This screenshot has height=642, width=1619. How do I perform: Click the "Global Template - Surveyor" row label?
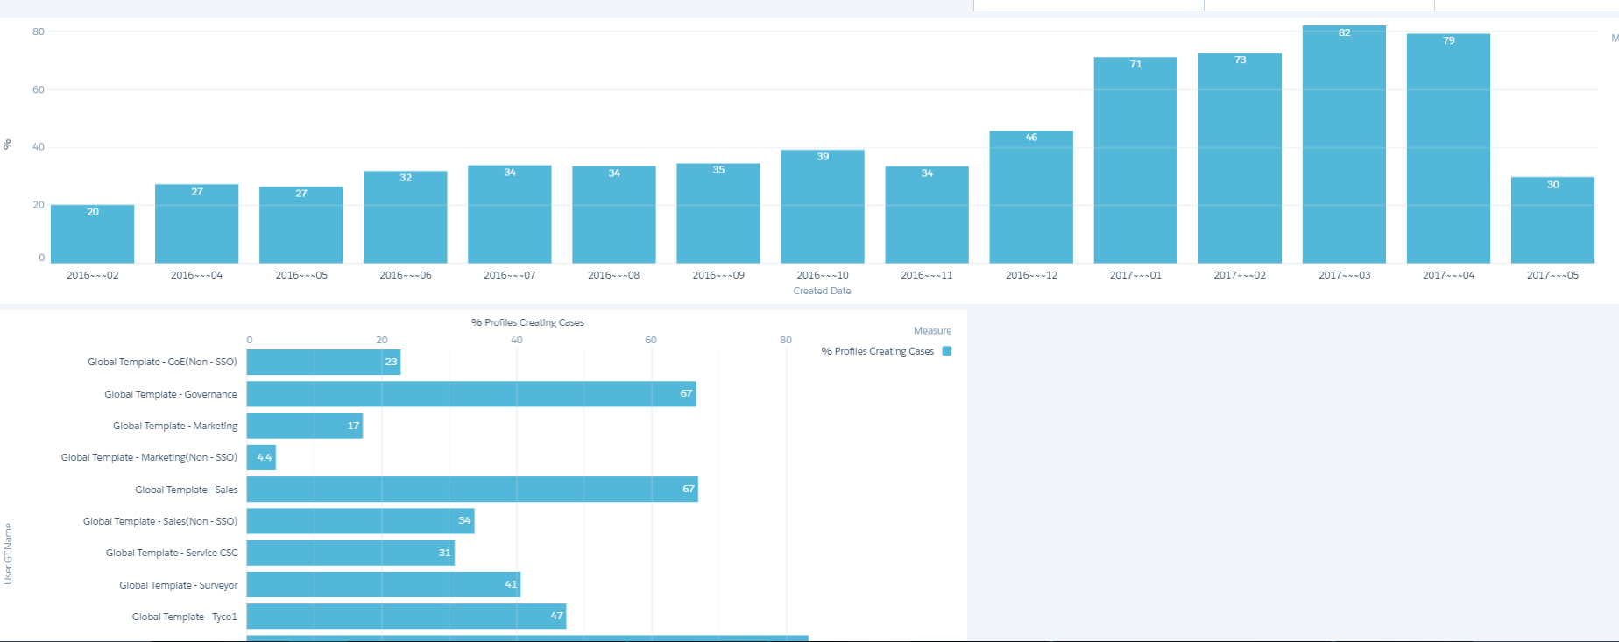tap(179, 585)
